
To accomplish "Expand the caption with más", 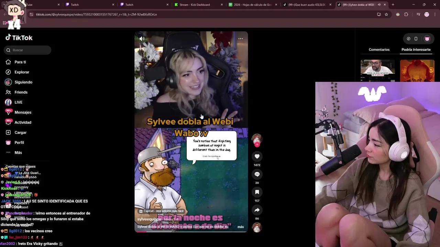I will click(241, 227).
